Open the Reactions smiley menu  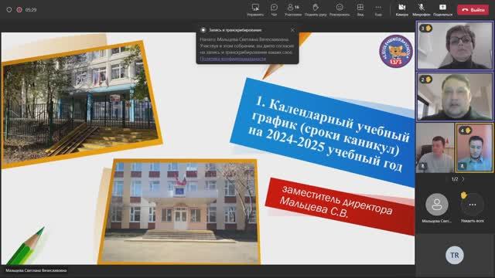point(340,9)
